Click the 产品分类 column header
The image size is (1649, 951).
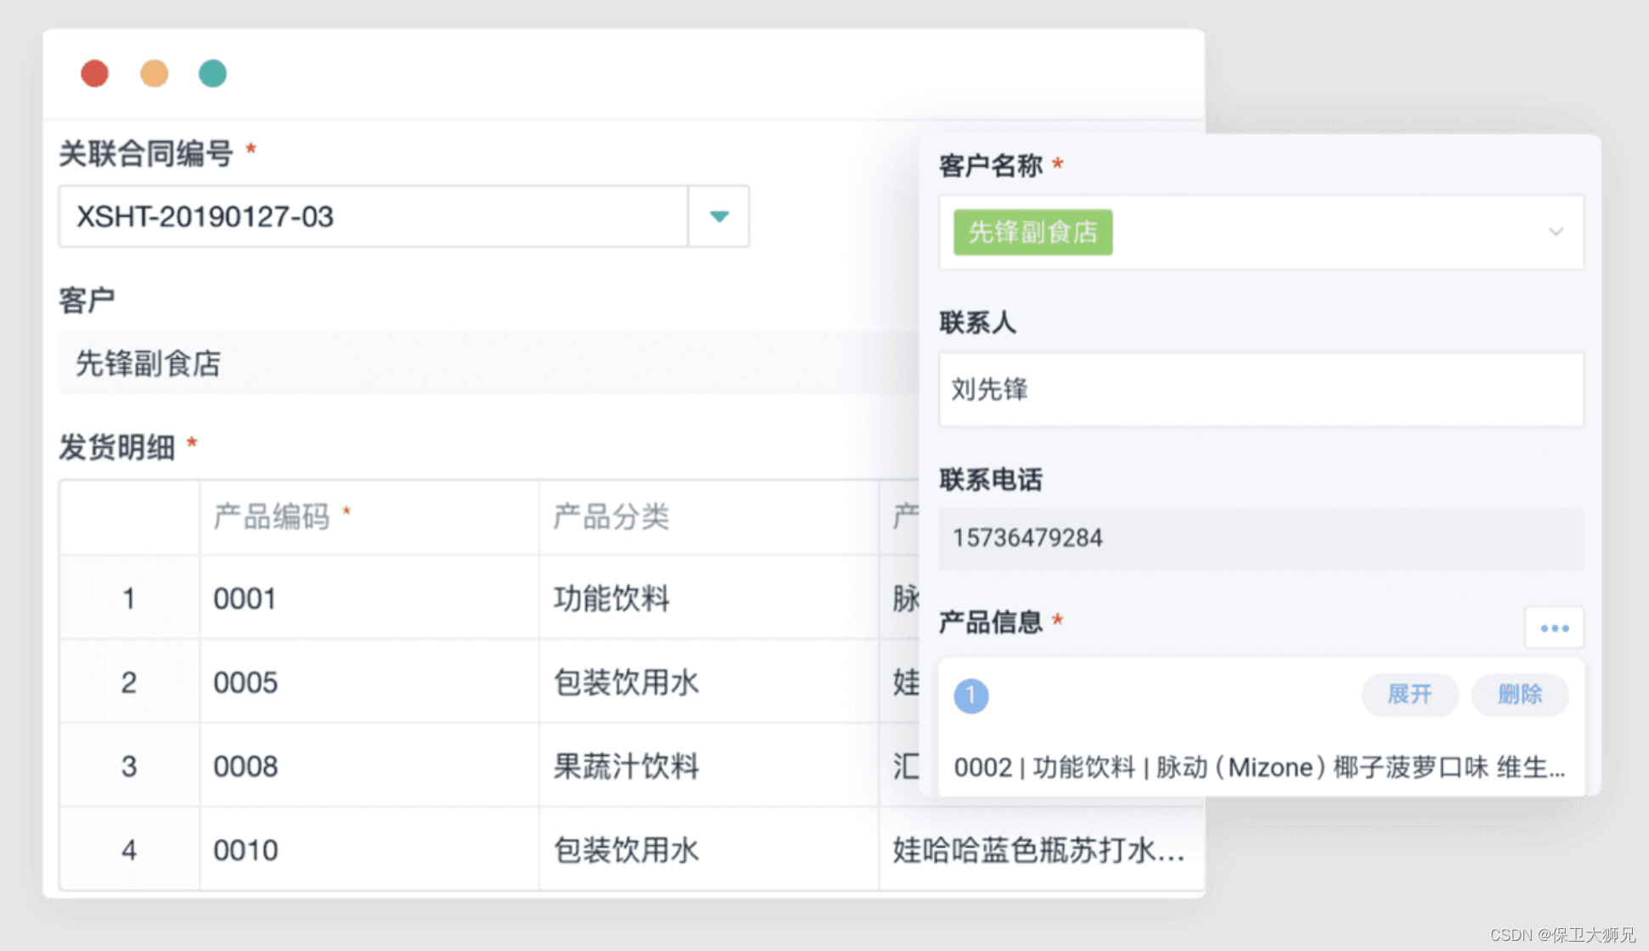tap(611, 516)
